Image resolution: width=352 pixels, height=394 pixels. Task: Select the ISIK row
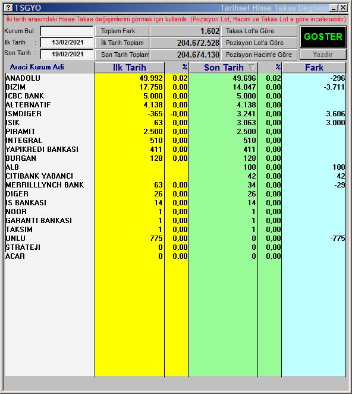[175, 123]
